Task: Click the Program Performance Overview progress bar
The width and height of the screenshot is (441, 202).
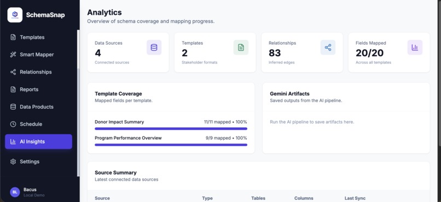Action: (x=171, y=145)
